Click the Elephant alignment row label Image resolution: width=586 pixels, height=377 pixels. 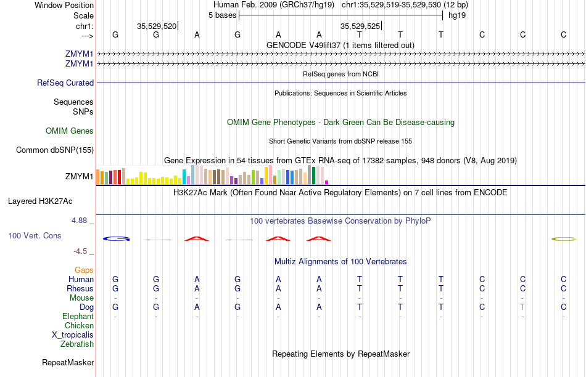tap(78, 316)
